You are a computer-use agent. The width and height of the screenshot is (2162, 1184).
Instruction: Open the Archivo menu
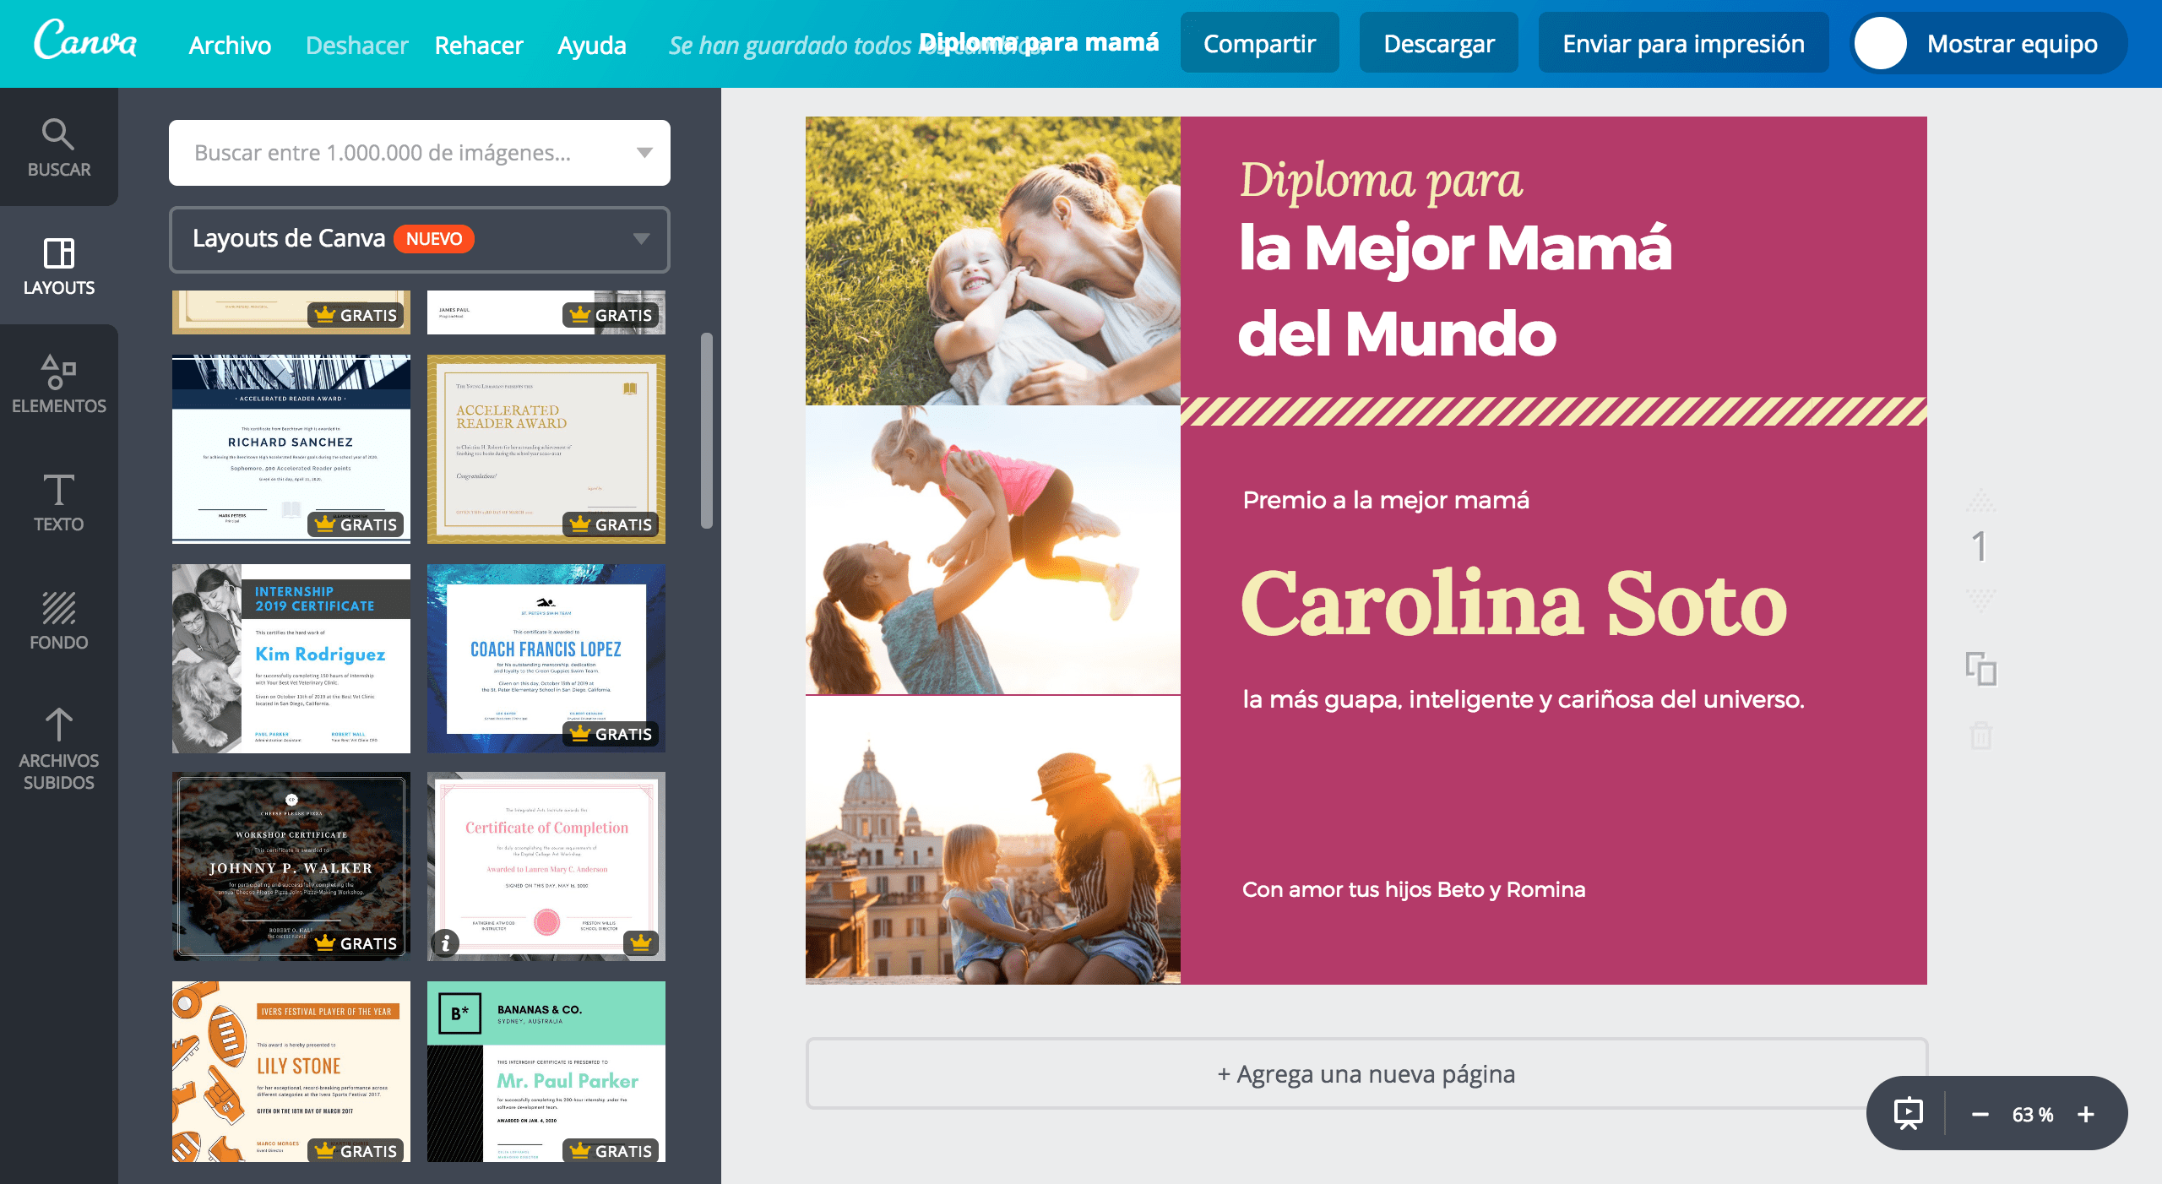click(230, 45)
